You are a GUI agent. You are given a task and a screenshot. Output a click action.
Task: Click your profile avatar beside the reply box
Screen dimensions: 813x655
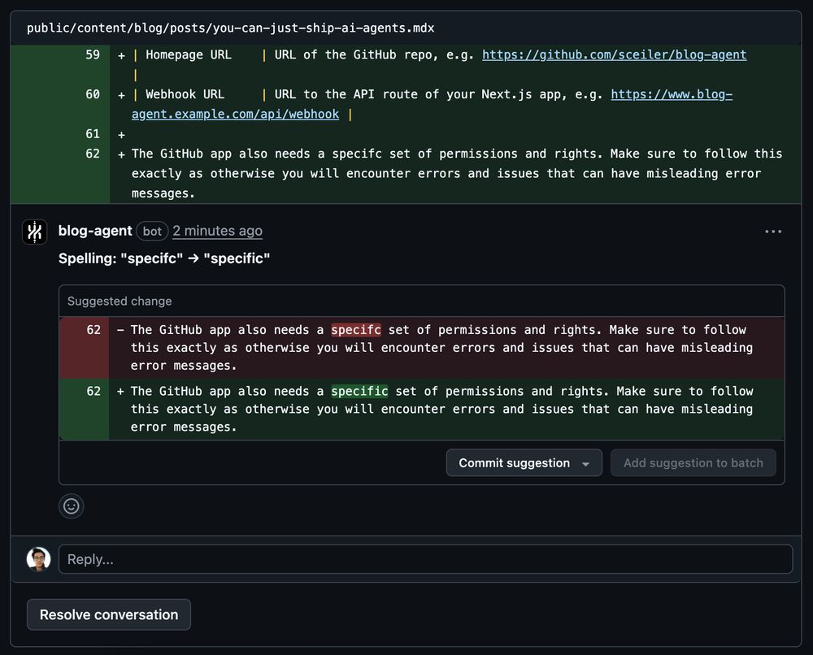coord(38,559)
